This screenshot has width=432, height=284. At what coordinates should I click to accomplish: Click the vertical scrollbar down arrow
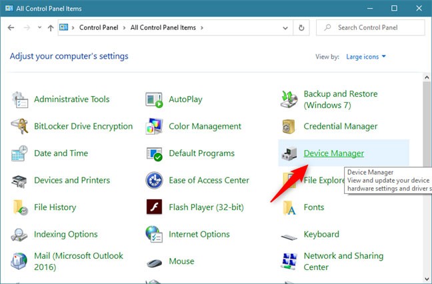[427, 279]
